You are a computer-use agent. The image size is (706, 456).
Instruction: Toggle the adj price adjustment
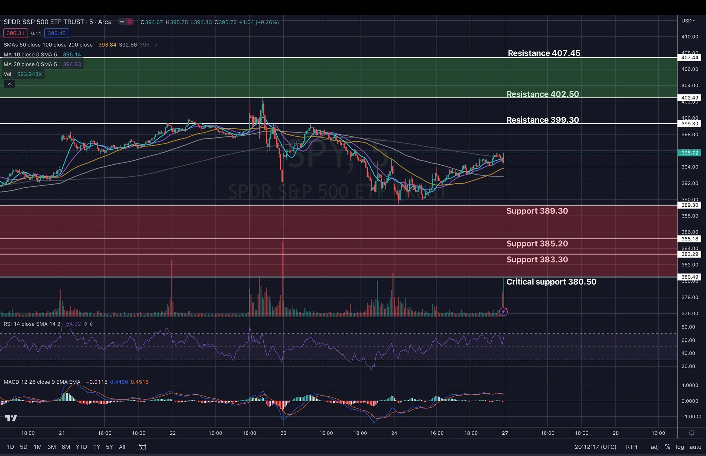tap(655, 447)
